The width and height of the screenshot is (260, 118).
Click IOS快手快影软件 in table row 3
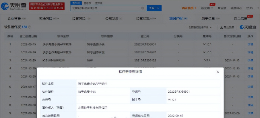click(54, 60)
